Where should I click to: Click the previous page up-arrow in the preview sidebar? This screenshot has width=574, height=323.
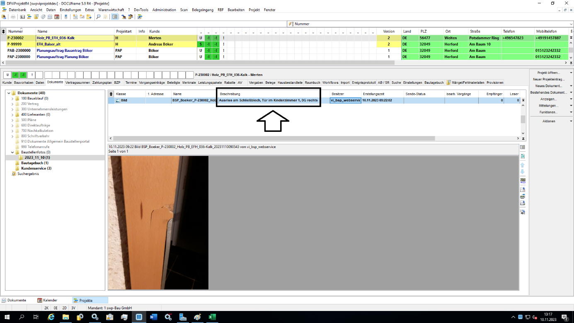[x=523, y=165]
